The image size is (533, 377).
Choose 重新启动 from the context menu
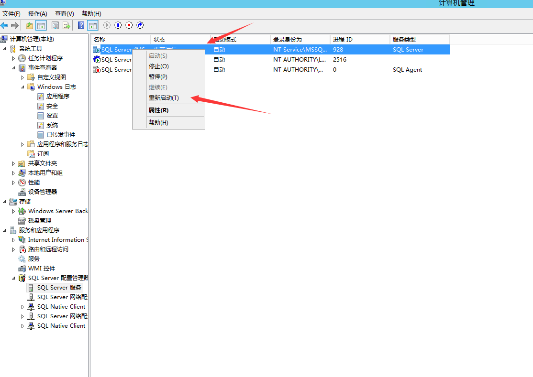[165, 97]
